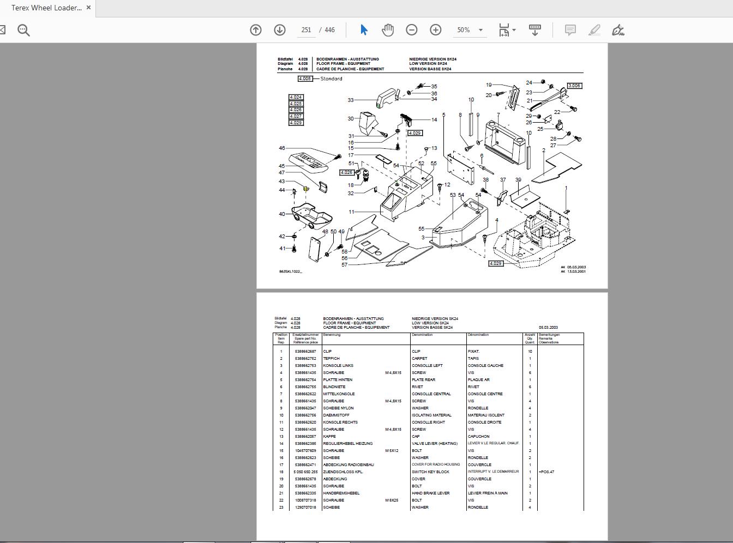Image resolution: width=733 pixels, height=543 pixels.
Task: Click CONSOLE DROITE French denomination
Action: click(x=484, y=423)
